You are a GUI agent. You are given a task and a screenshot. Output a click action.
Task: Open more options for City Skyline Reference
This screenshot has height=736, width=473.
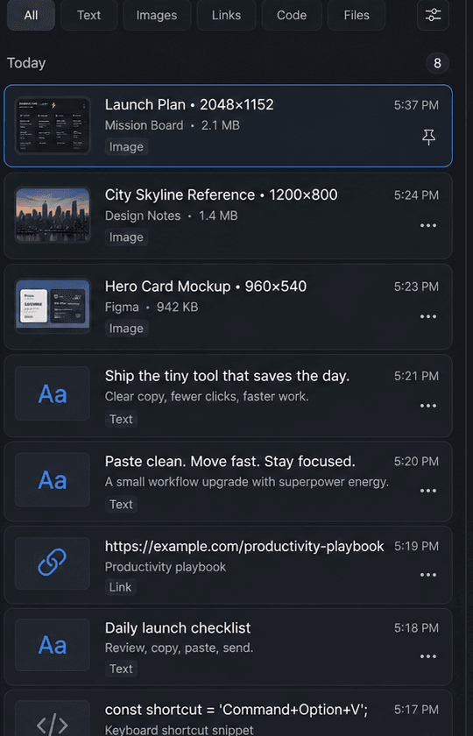coord(428,226)
